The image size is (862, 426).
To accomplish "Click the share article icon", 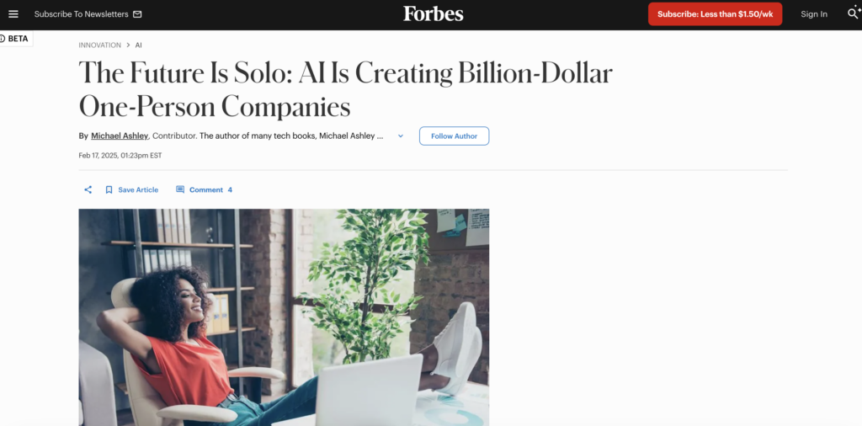I will [x=88, y=190].
